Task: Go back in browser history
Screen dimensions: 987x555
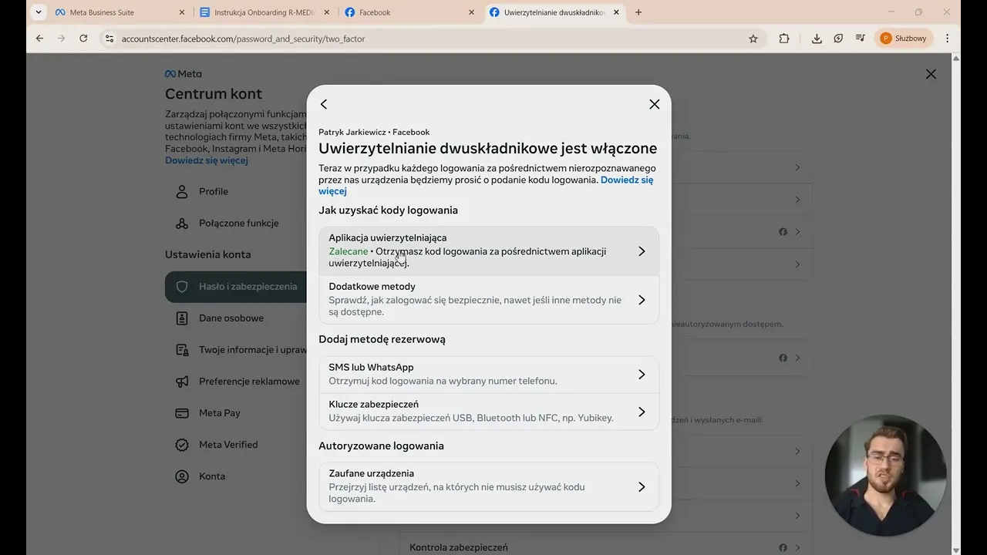Action: tap(39, 39)
